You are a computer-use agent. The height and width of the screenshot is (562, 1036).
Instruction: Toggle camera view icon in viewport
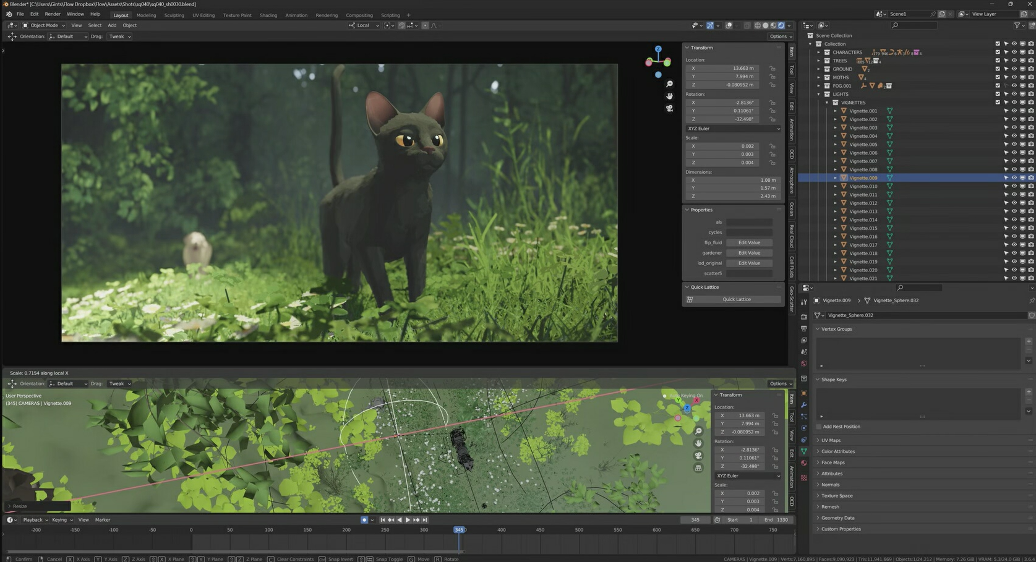point(669,108)
